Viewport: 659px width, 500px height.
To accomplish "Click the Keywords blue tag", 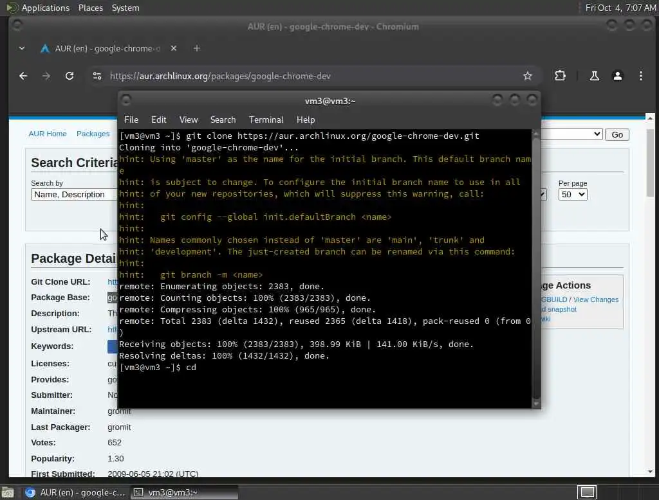I will (113, 346).
